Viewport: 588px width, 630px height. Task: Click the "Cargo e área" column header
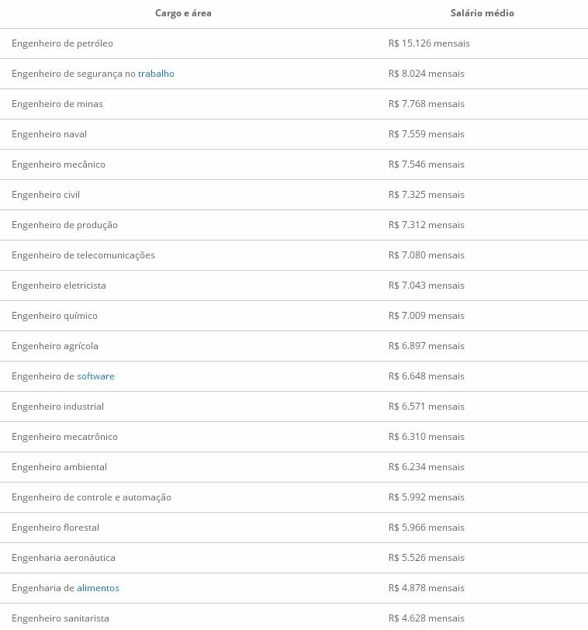[x=183, y=13]
